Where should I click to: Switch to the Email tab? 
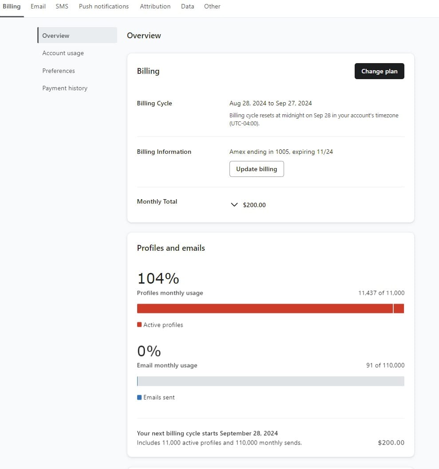[38, 6]
